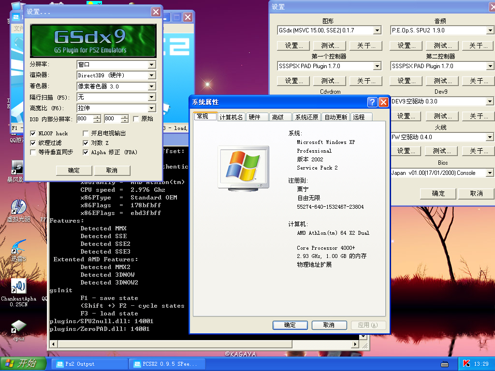This screenshot has height=371, width=495.
Task: Click the product ID 55274-640-1532467-23804
Action: [x=330, y=207]
